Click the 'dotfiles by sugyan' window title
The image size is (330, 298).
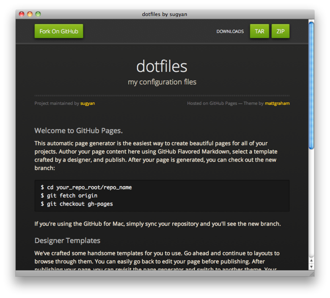pos(165,14)
